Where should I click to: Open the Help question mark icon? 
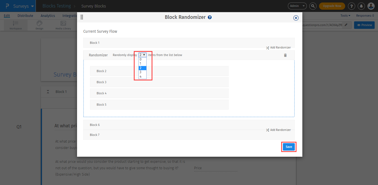(351, 6)
